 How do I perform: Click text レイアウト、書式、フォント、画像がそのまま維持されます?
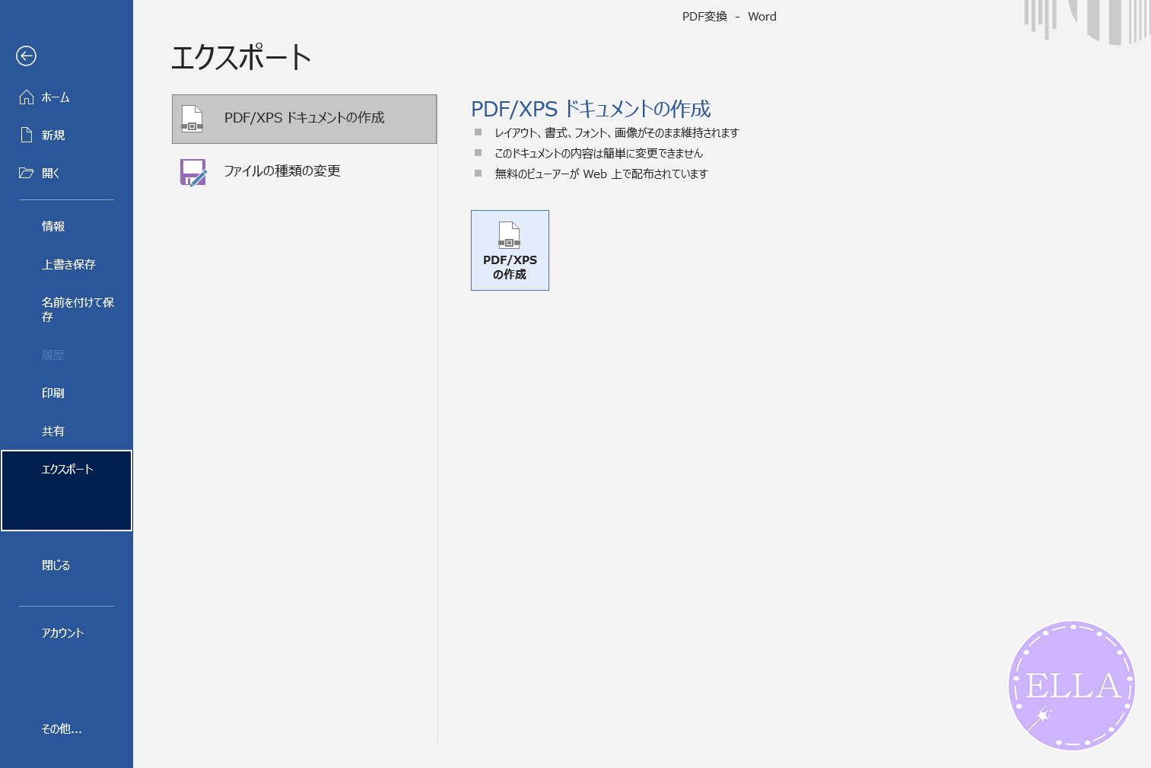pos(617,132)
